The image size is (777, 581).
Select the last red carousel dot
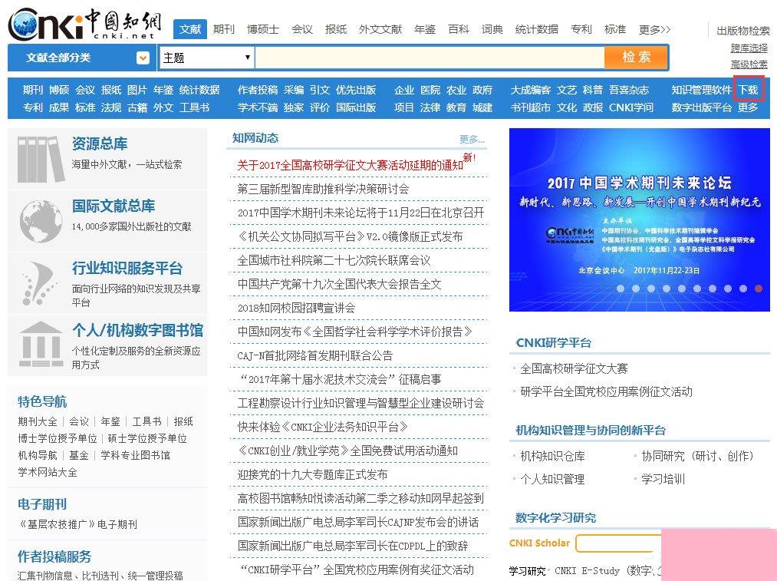pos(758,289)
